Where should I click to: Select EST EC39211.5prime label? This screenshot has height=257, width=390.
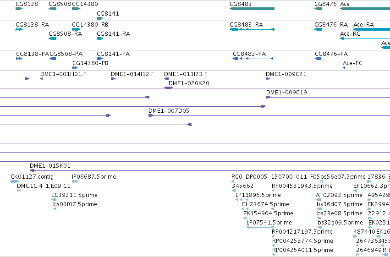(x=74, y=195)
